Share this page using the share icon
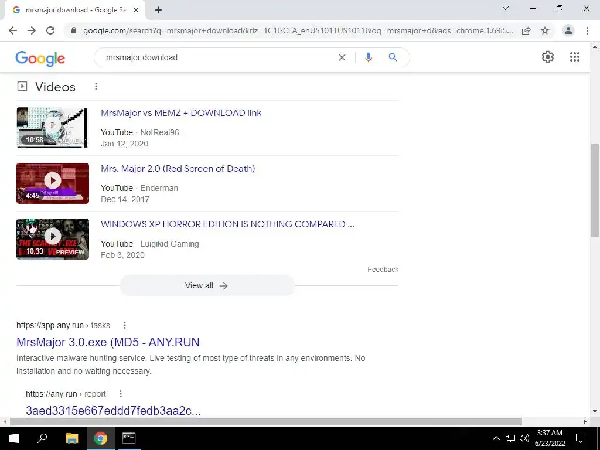Viewport: 600px width, 450px height. click(526, 30)
